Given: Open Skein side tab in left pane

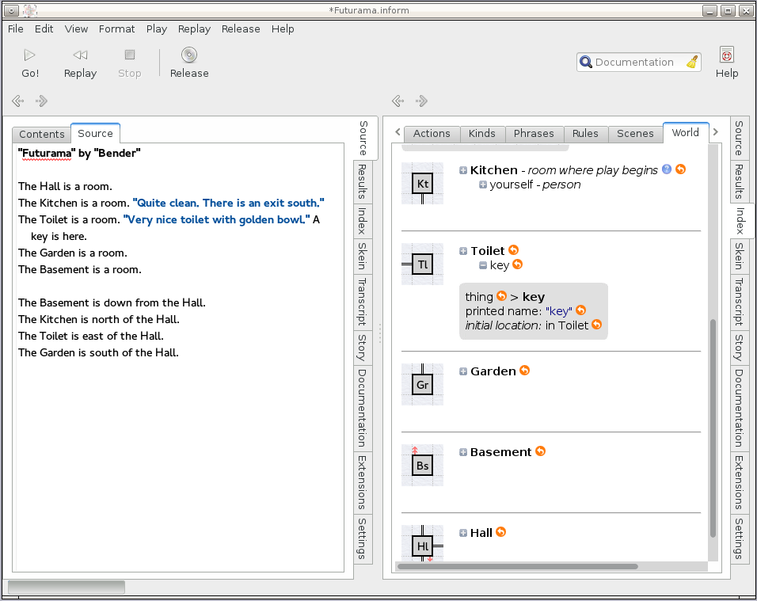Looking at the screenshot, I should (x=363, y=257).
